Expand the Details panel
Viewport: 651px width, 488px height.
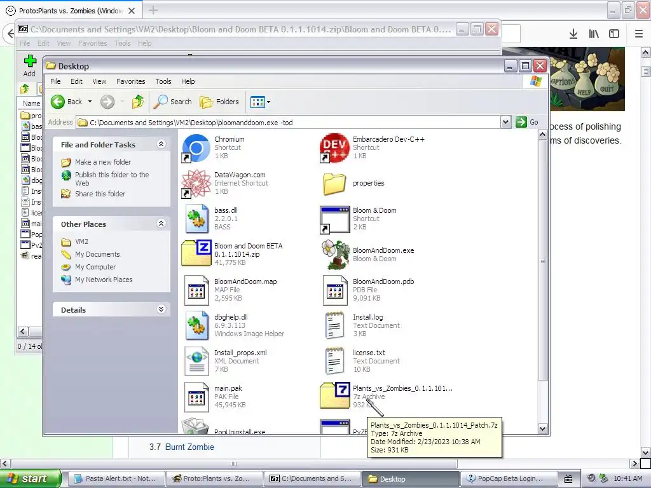(161, 309)
